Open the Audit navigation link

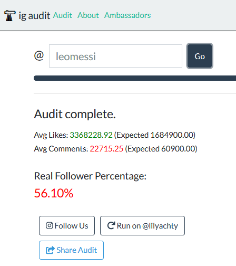63,15
